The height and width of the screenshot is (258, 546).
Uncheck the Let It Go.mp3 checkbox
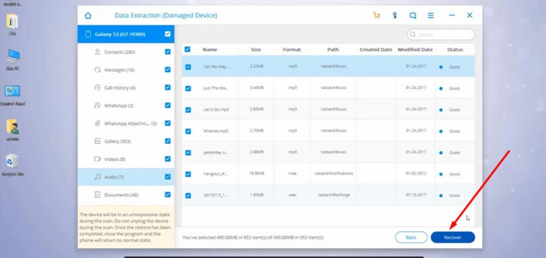188,110
